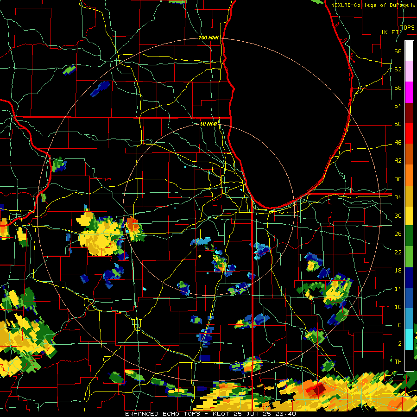Click the "NEXLAB-College of DuPage" credit text
This screenshot has width=417, height=417.
pyautogui.click(x=371, y=5)
